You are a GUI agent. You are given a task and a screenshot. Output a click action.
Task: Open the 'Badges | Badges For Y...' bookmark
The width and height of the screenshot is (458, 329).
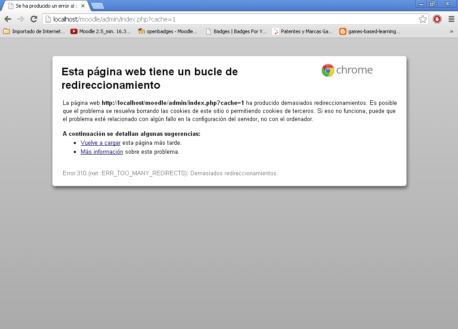tap(236, 31)
